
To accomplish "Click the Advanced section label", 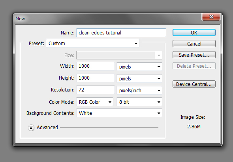I will pos(47,128).
